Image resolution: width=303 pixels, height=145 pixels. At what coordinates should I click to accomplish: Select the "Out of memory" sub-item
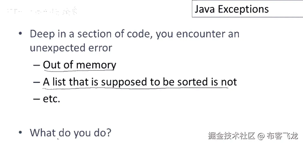tap(80, 65)
